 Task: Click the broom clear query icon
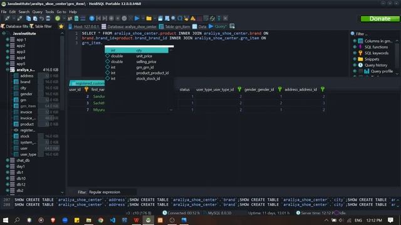point(186,18)
